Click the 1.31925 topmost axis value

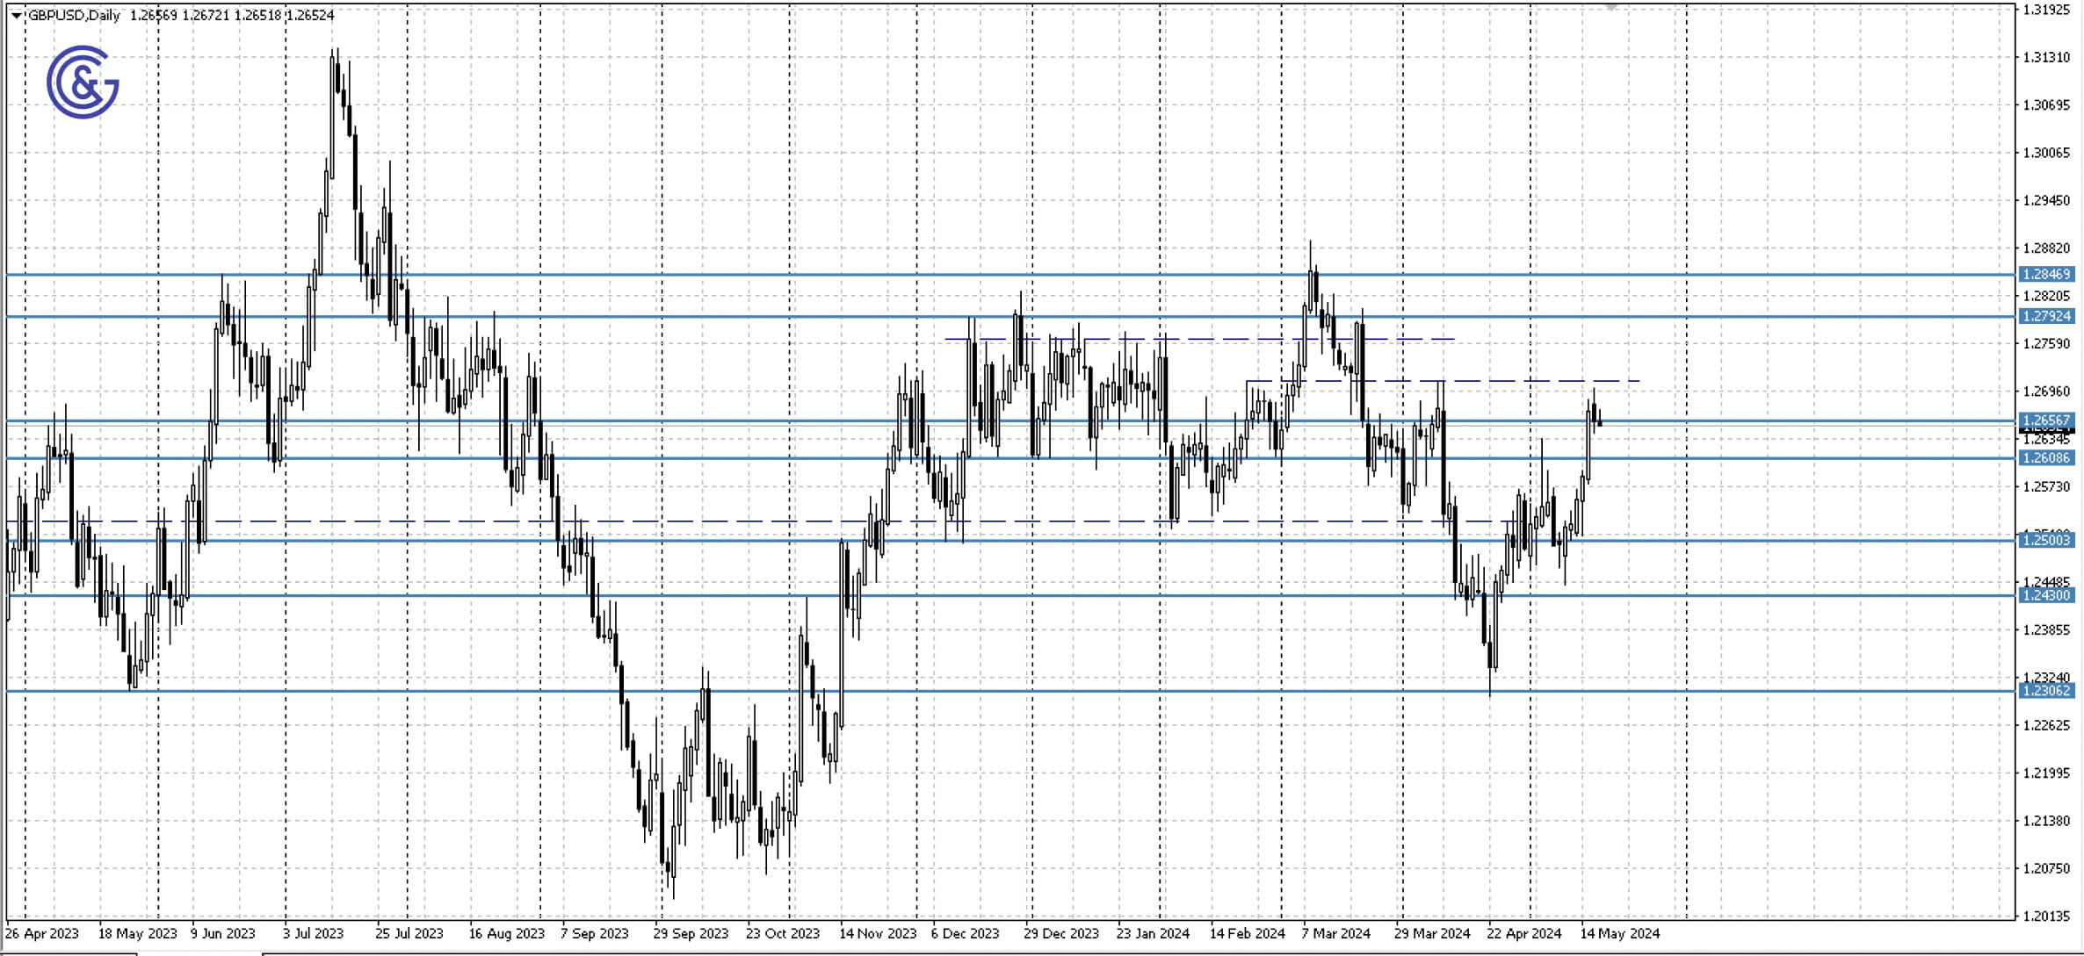[2047, 11]
